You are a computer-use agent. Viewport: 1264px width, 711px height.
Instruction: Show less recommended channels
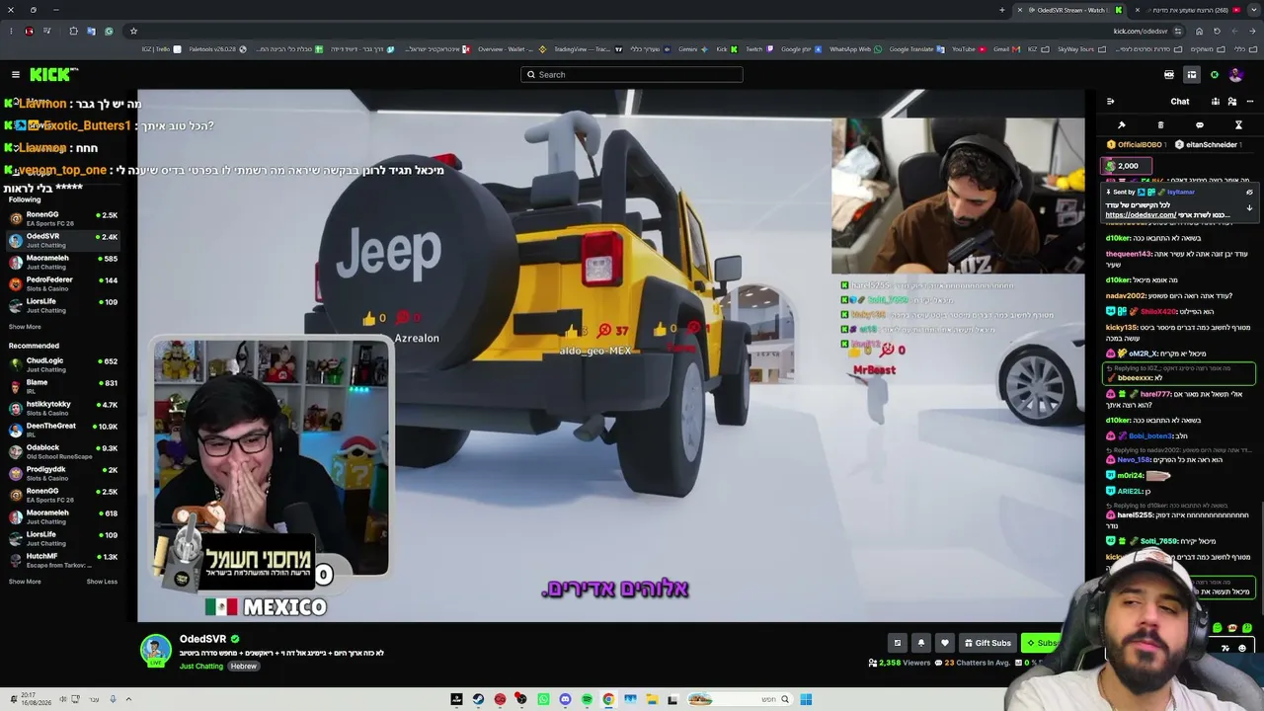tap(102, 582)
